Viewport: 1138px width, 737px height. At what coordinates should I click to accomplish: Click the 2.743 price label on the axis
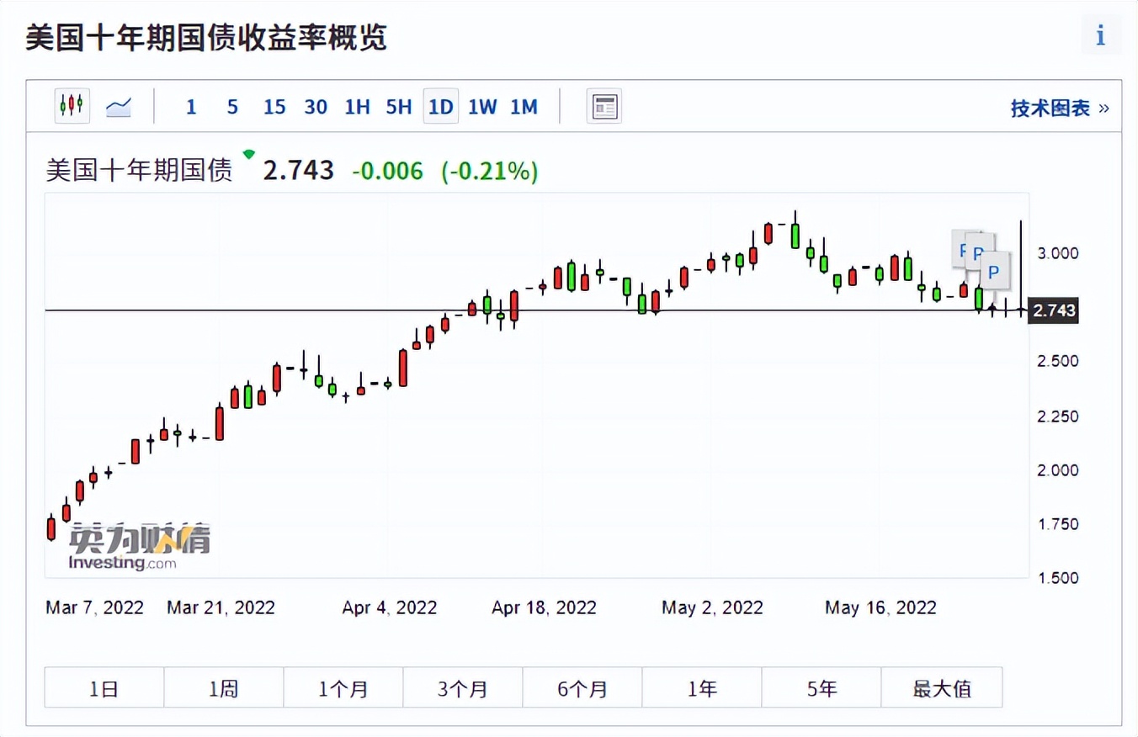pyautogui.click(x=1054, y=310)
